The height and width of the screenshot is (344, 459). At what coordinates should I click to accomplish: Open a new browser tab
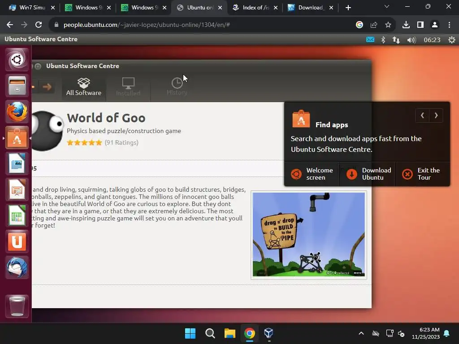point(348,8)
